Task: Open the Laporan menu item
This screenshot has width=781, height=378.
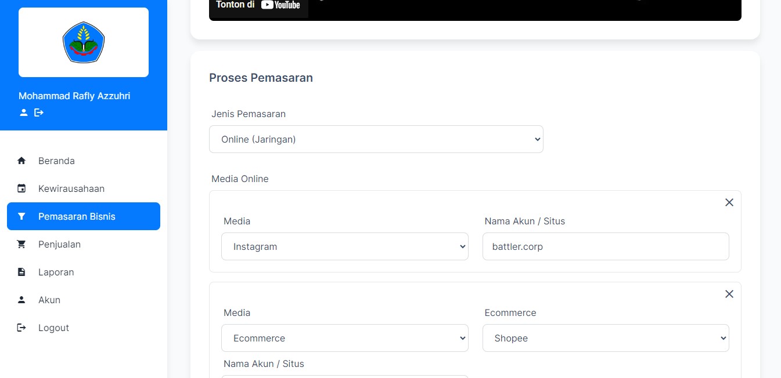Action: [56, 272]
